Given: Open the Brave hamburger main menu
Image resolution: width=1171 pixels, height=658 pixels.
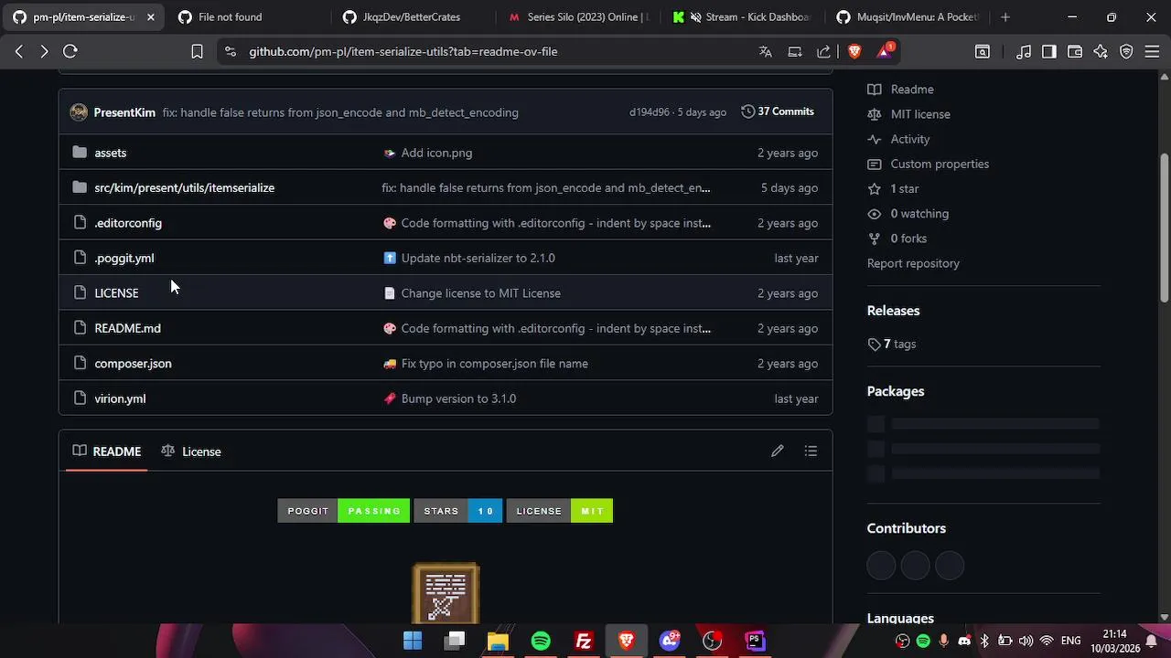Looking at the screenshot, I should point(1152,51).
